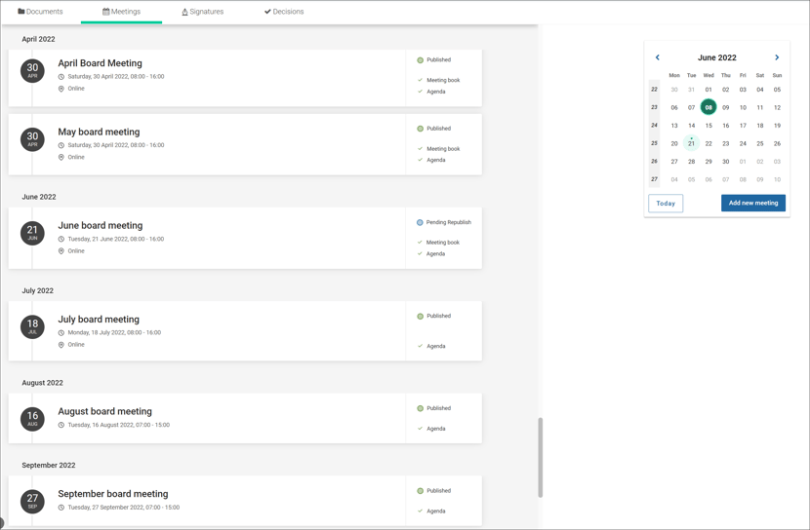Open the April Board Meeting title
This screenshot has height=530, width=810.
(x=100, y=63)
